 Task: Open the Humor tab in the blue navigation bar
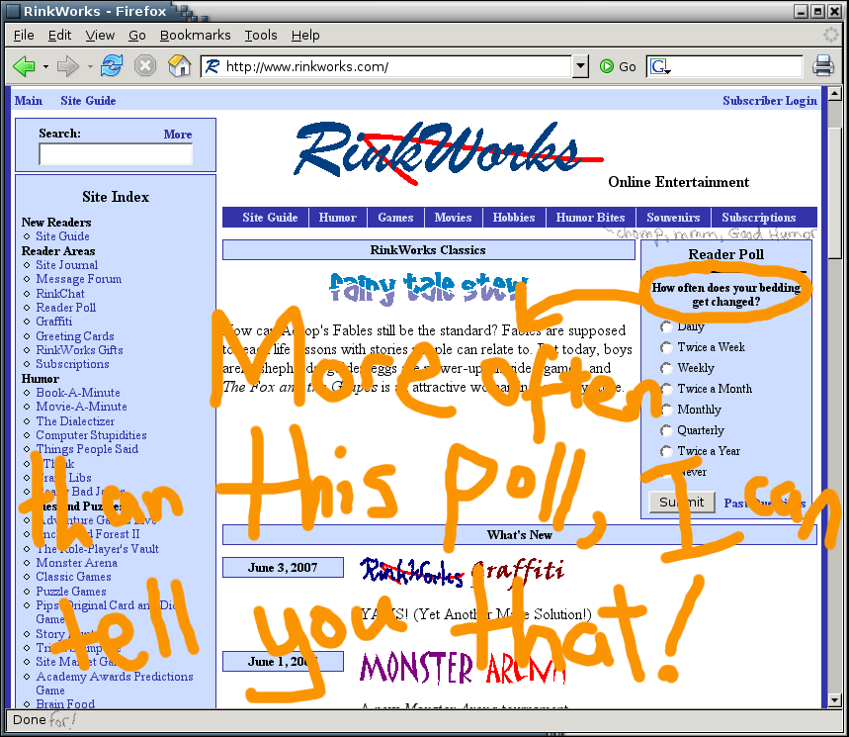click(337, 218)
